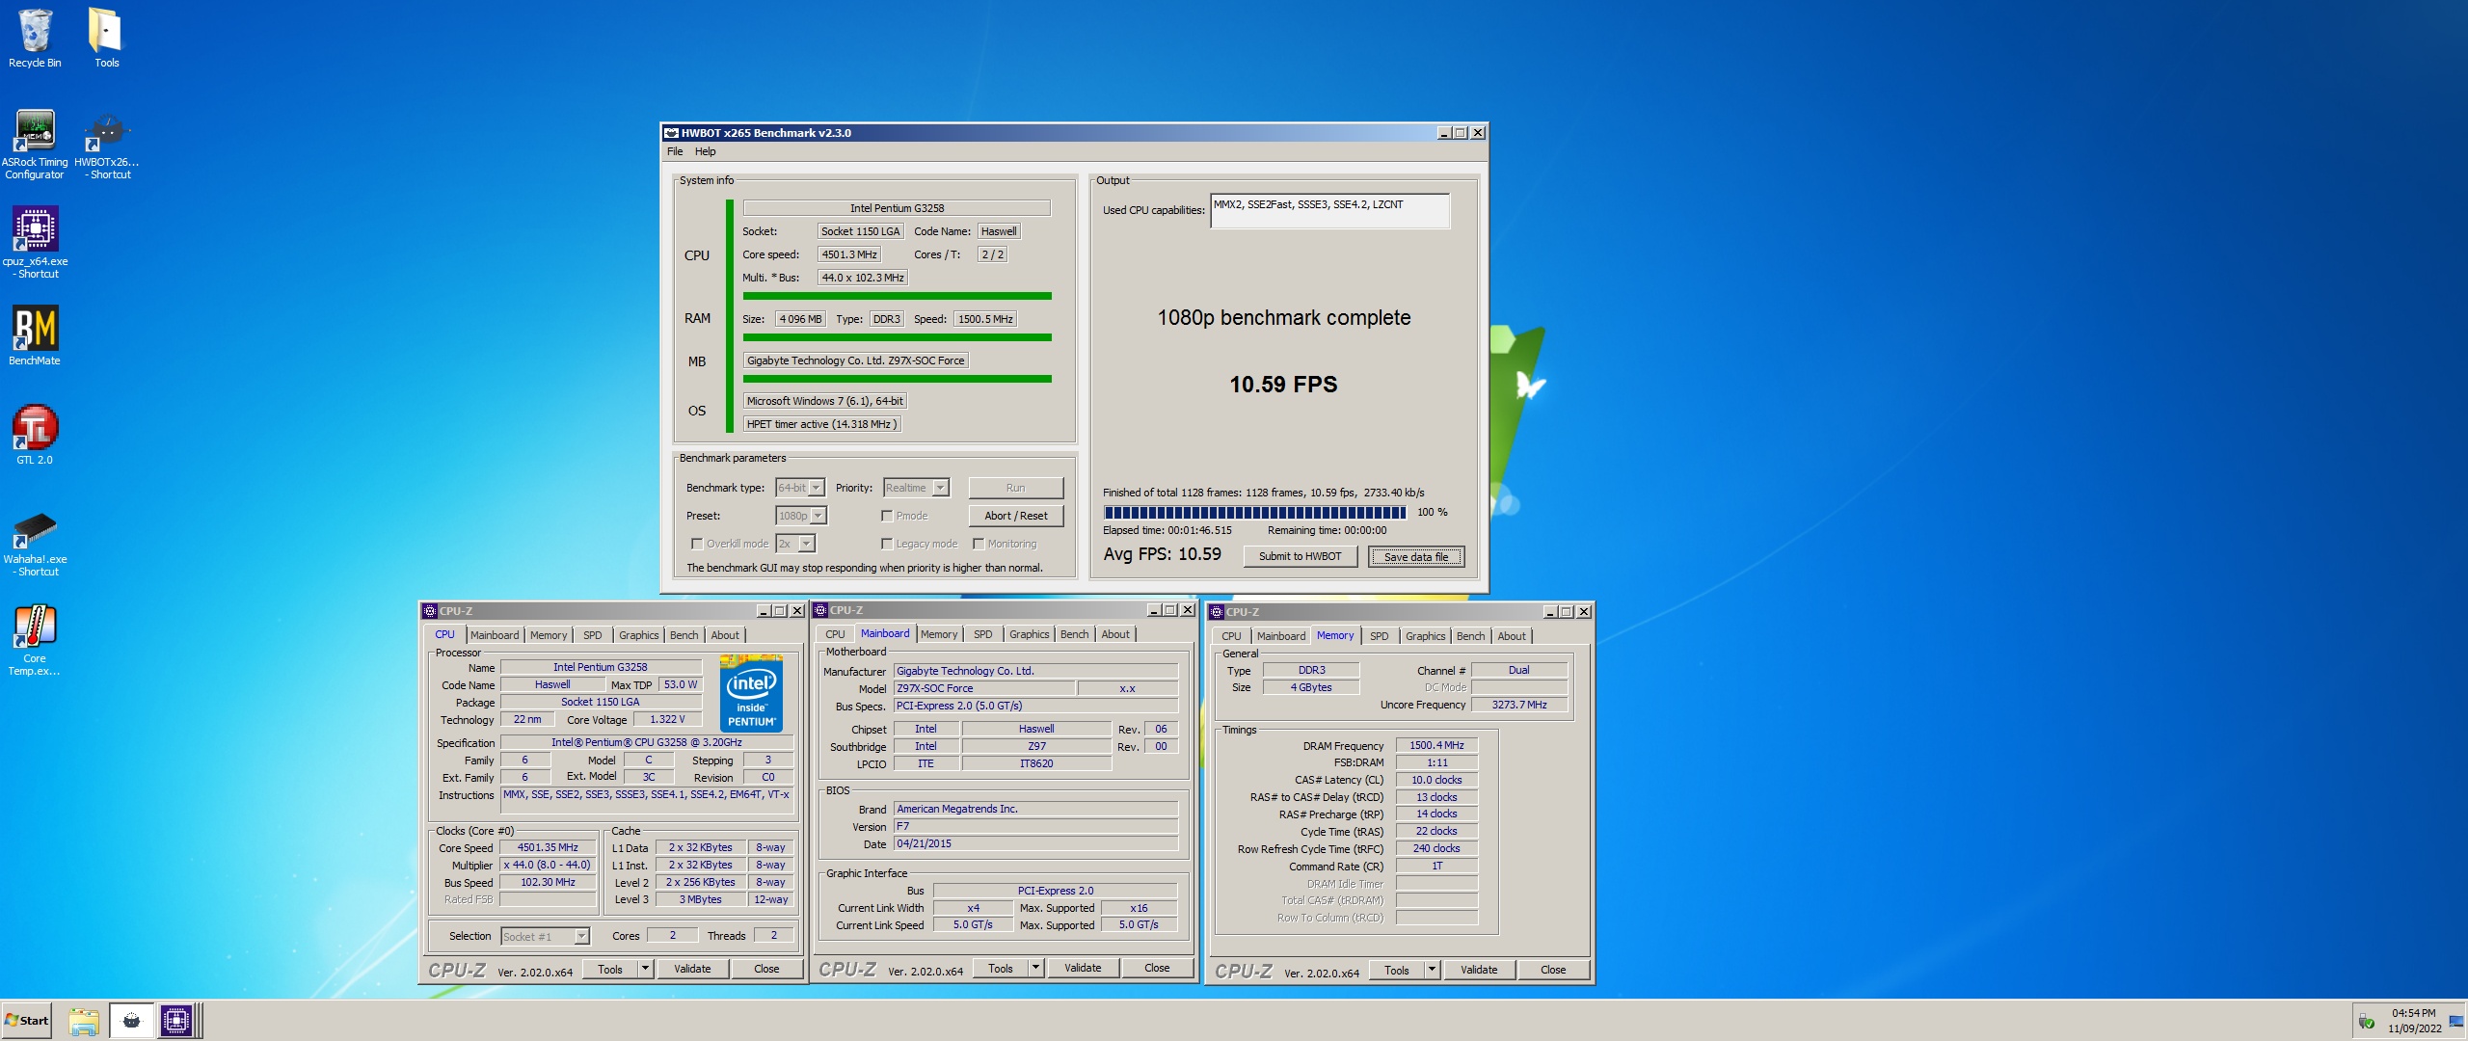Click the Uncore Frequency 3273.7 MHz value
Image resolution: width=2468 pixels, height=1041 pixels.
tap(1519, 705)
